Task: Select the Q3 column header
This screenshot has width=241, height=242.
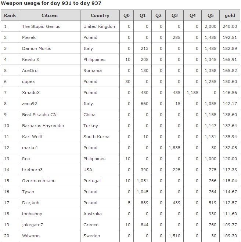Action: coord(175,15)
